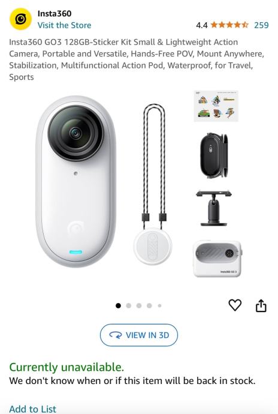Go to second image carousel dot
The image size is (278, 414).
[x=129, y=305]
